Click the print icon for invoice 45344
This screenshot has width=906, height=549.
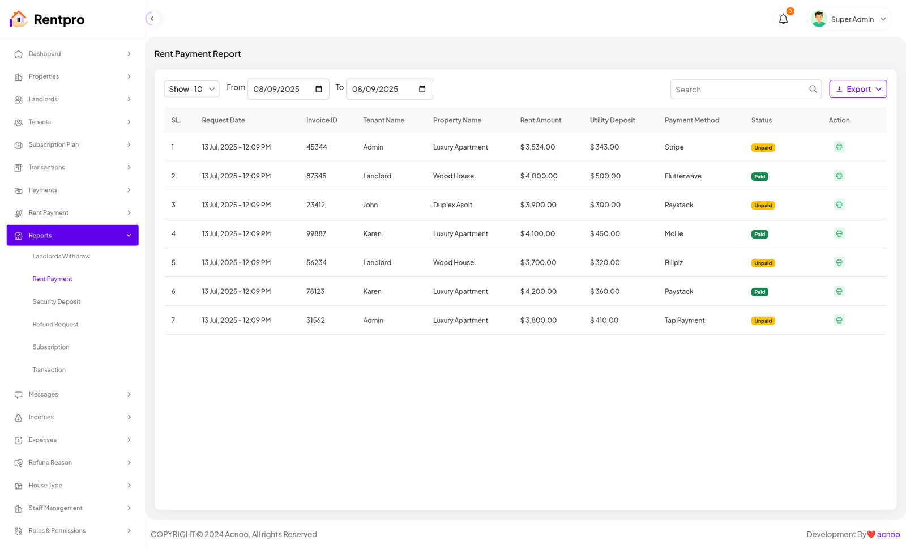(x=839, y=147)
